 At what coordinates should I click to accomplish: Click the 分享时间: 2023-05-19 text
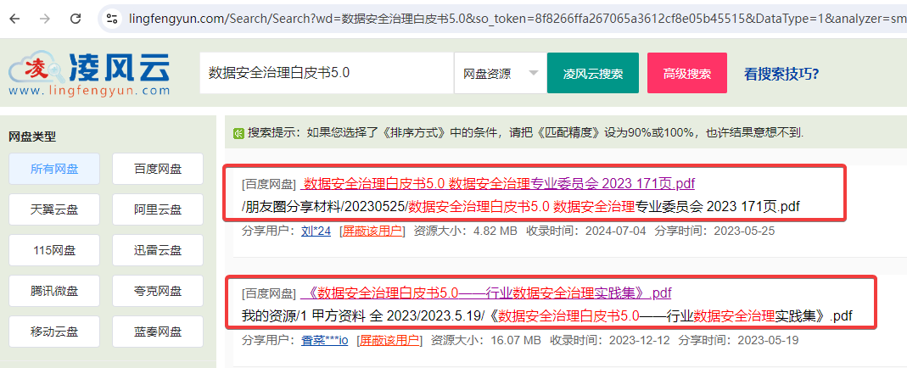pos(738,340)
